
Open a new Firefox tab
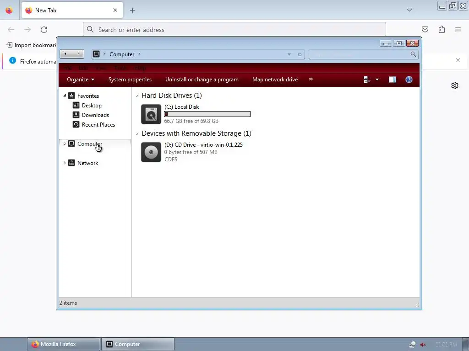[132, 11]
